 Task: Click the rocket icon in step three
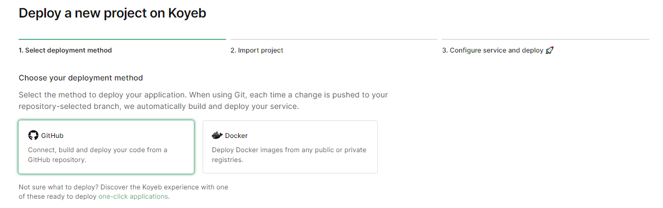click(x=550, y=50)
